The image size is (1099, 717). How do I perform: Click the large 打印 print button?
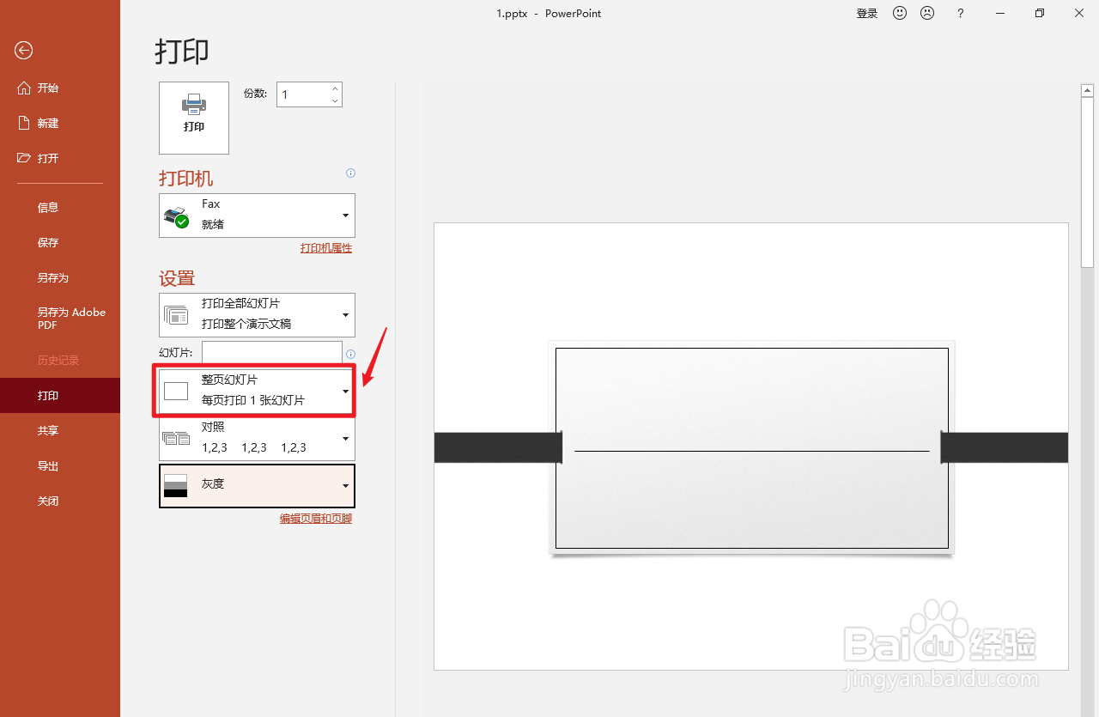[194, 118]
